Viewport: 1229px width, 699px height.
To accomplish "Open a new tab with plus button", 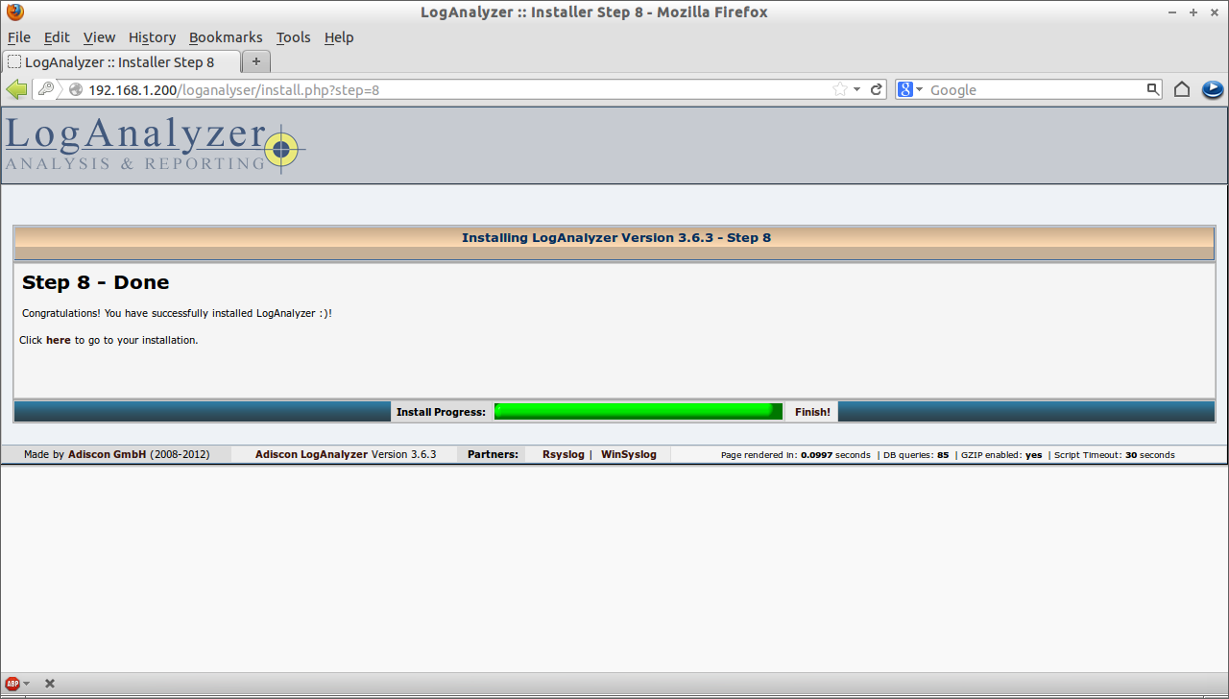I will [x=256, y=61].
